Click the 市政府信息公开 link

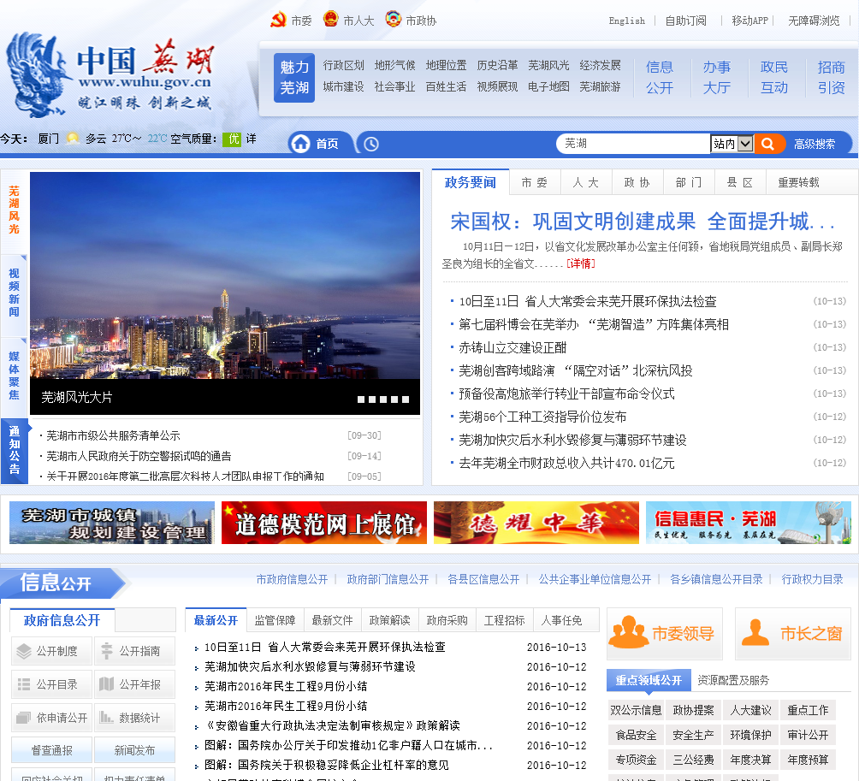[x=292, y=579]
